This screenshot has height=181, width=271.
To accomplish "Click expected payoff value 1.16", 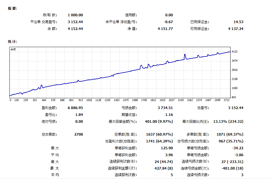I will [x=169, y=115].
